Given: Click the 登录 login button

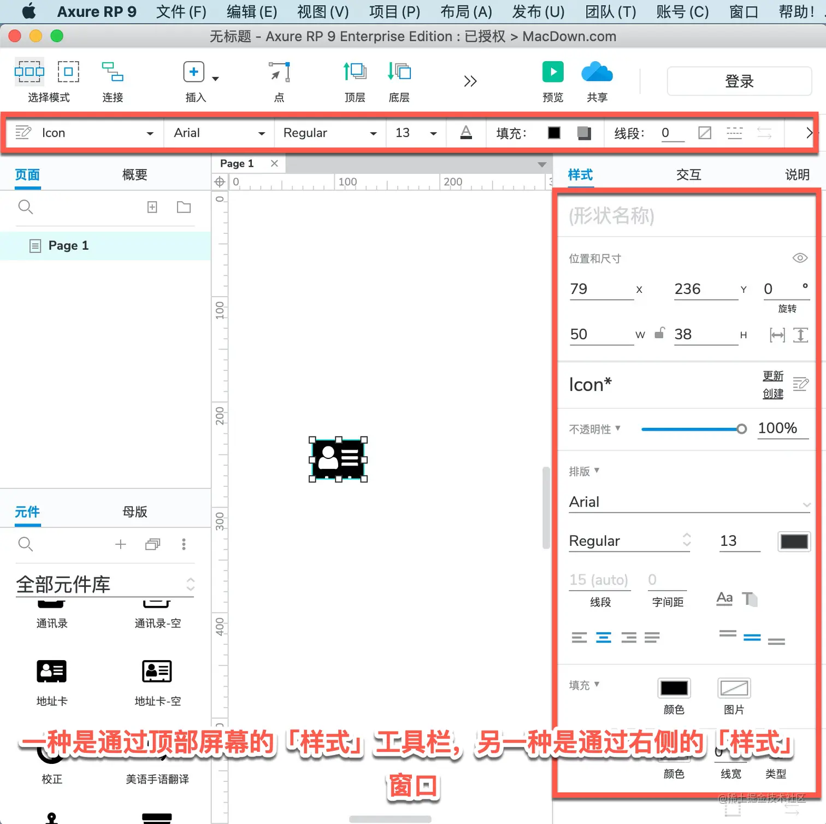Looking at the screenshot, I should click(x=739, y=81).
